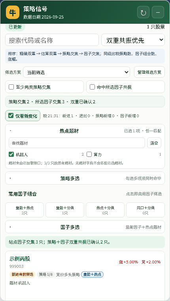This screenshot has height=301, width=170.
Task: Expand the 因子多选 section
Action: tap(85, 227)
